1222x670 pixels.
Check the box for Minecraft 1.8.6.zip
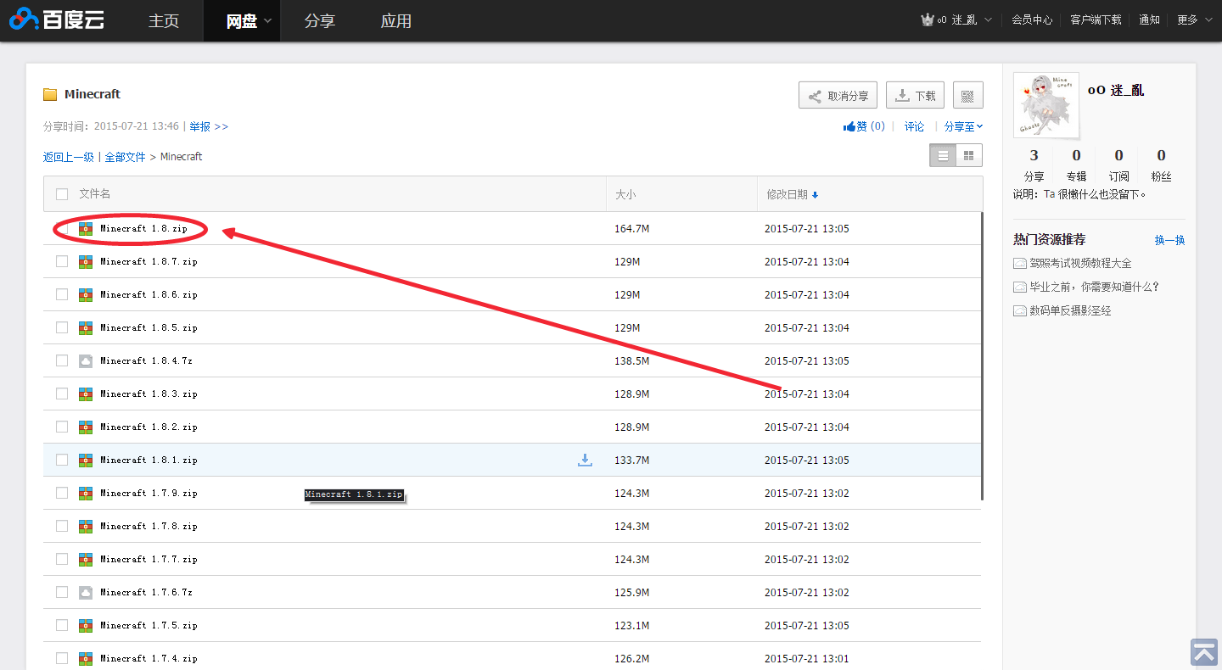pos(62,294)
